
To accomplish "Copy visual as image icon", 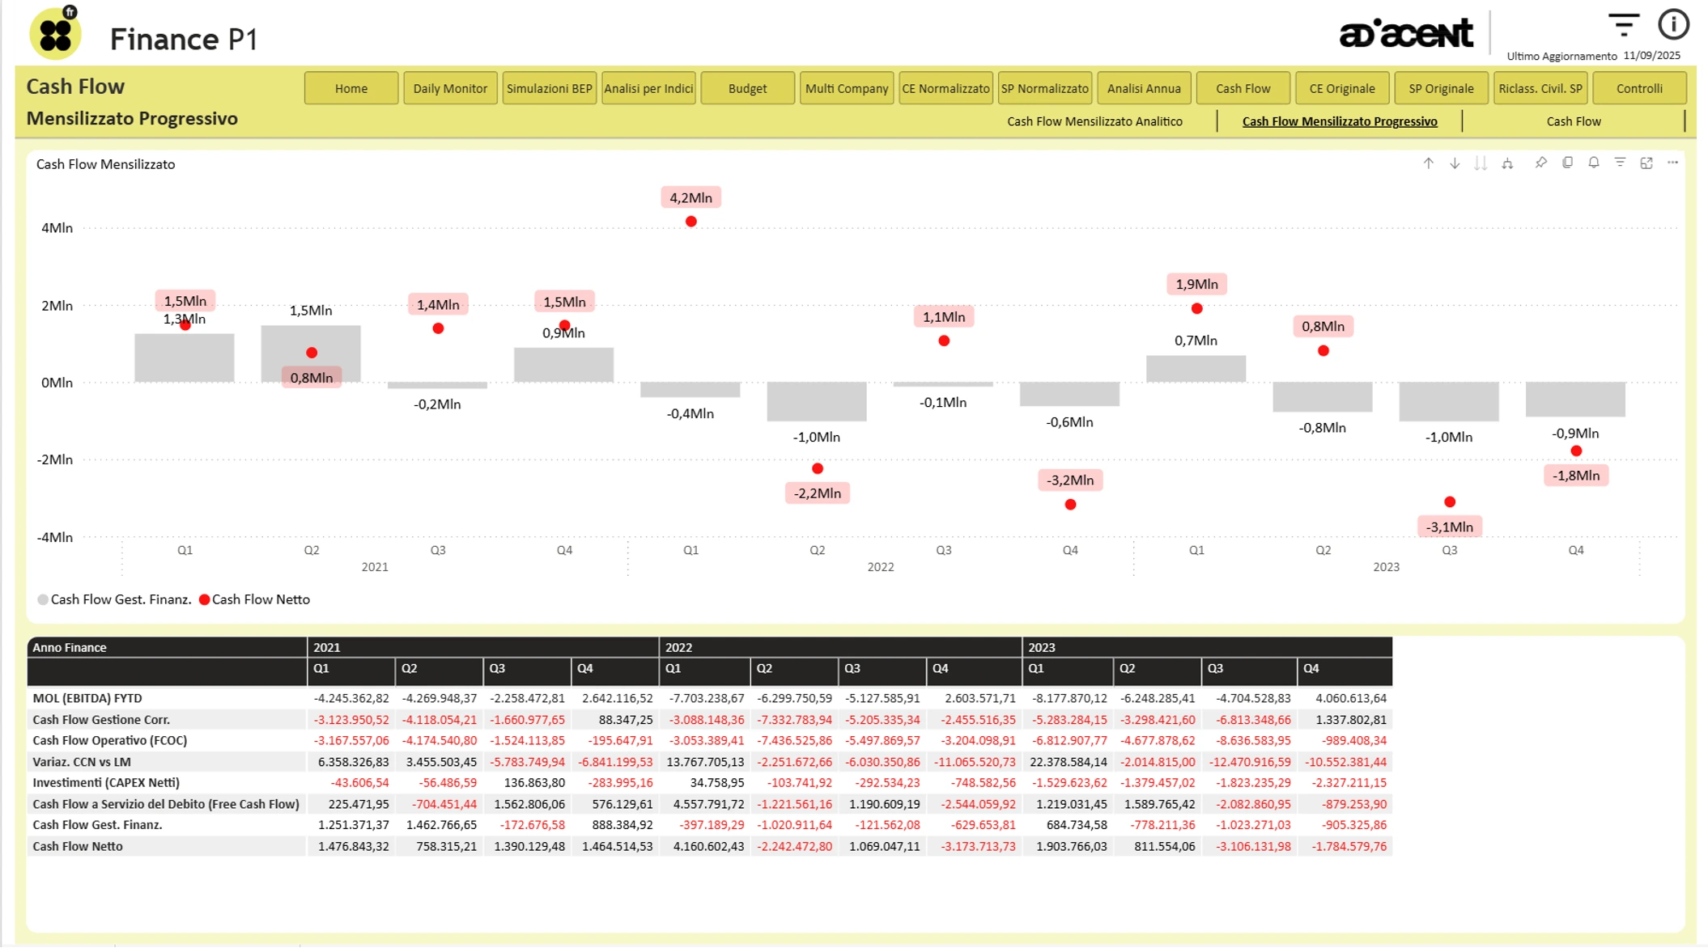I will [1567, 163].
